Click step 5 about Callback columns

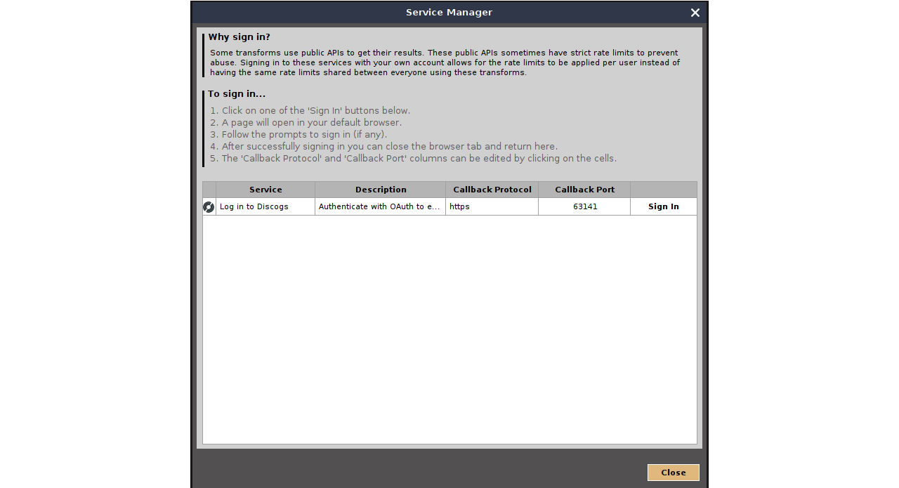413,159
